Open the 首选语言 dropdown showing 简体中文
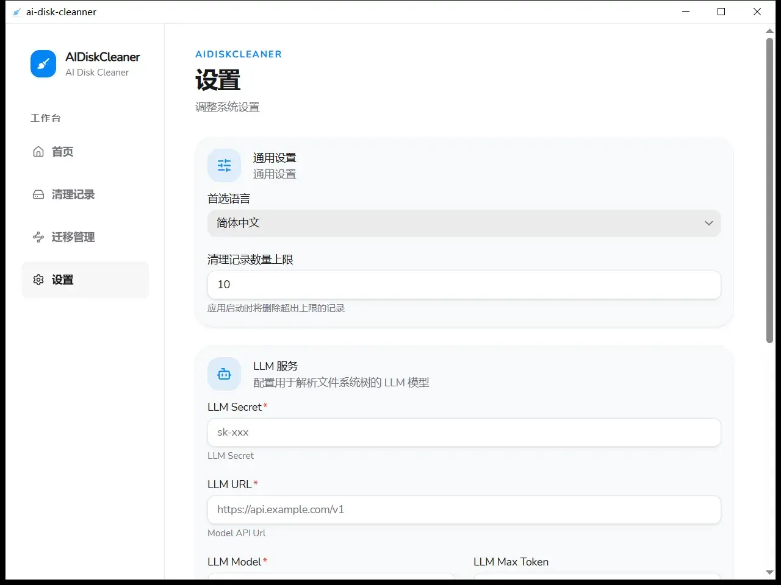The image size is (781, 585). point(464,223)
